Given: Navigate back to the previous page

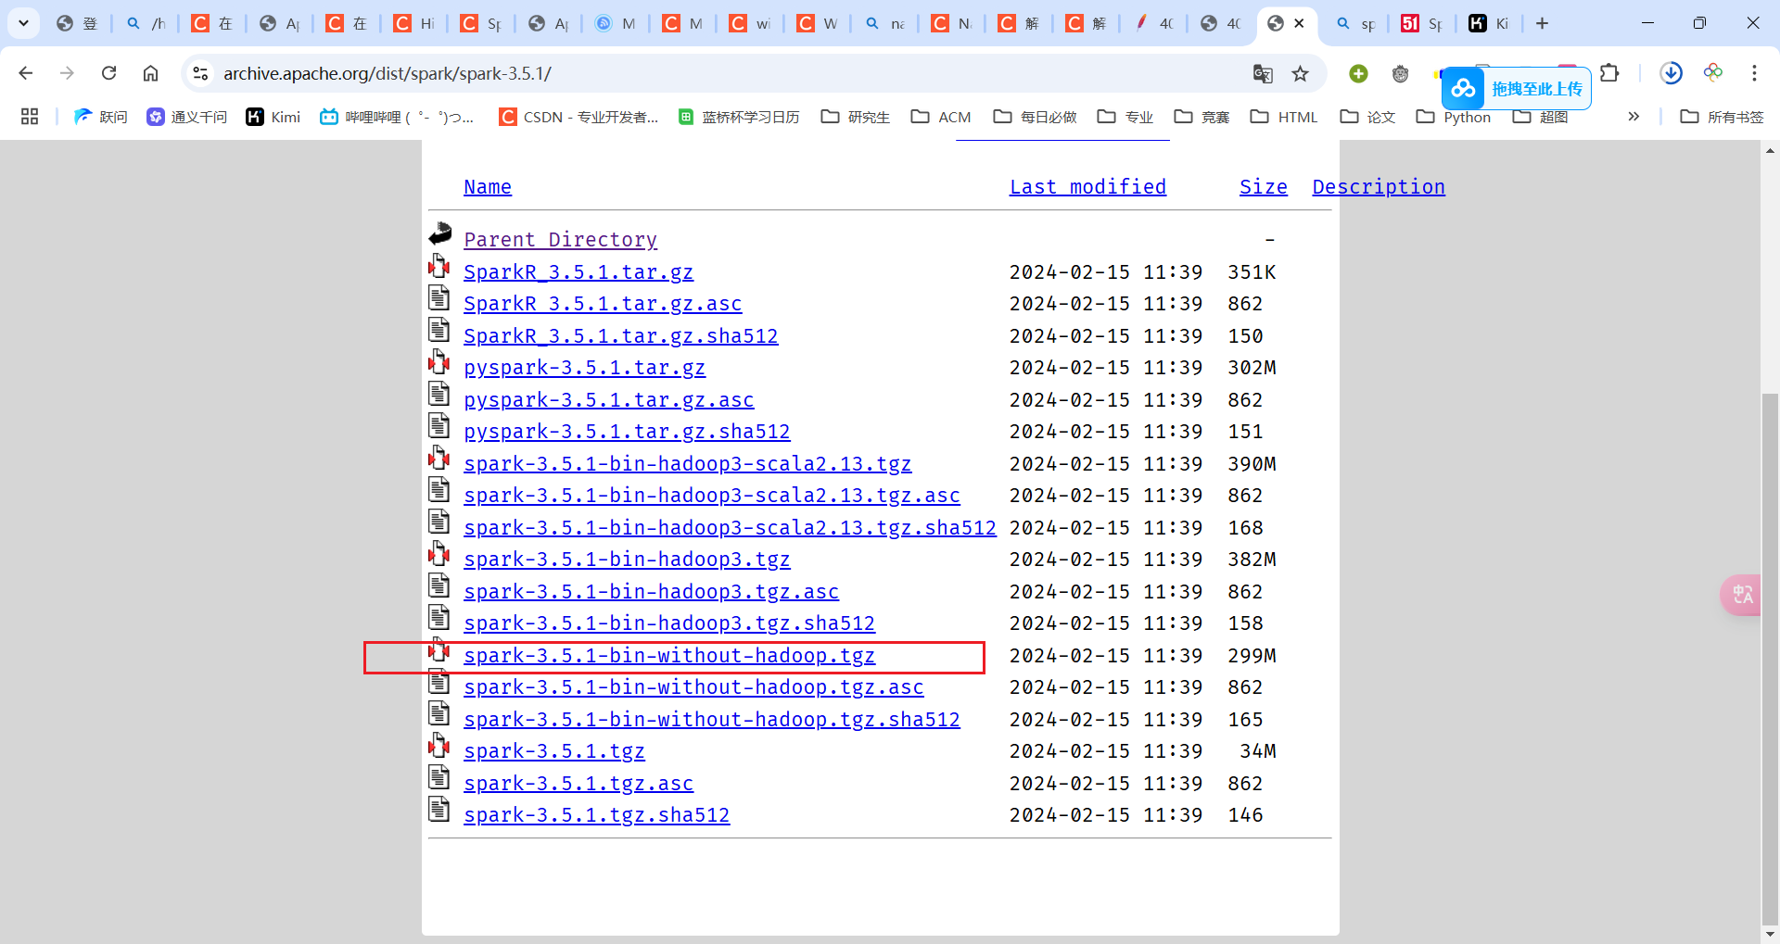Looking at the screenshot, I should tap(25, 72).
